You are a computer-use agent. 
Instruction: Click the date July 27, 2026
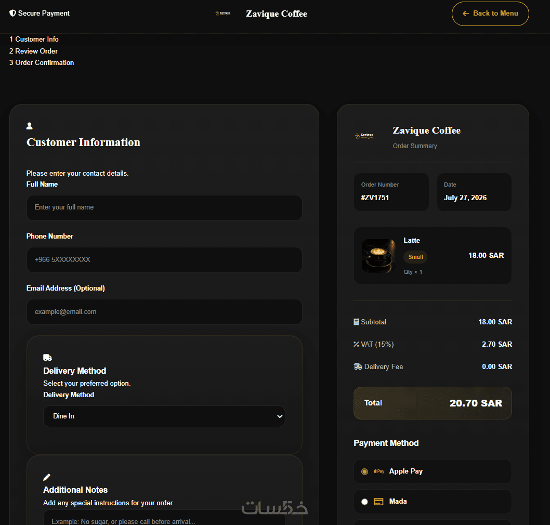click(x=465, y=198)
